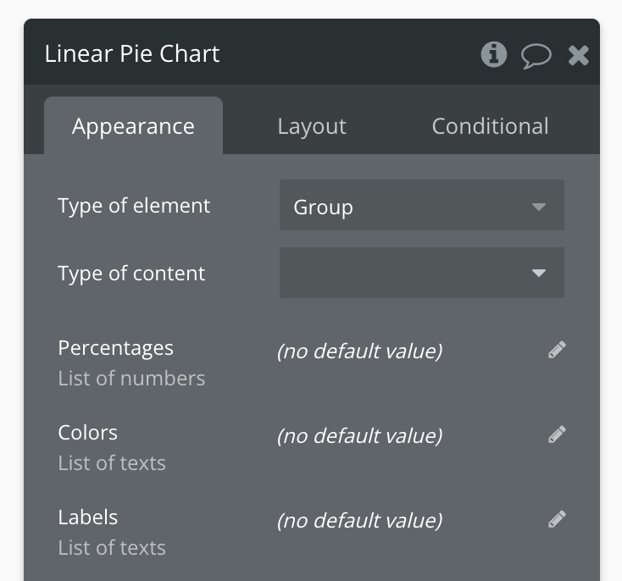This screenshot has width=622, height=581.
Task: Open the Conditional tab
Action: 491,126
